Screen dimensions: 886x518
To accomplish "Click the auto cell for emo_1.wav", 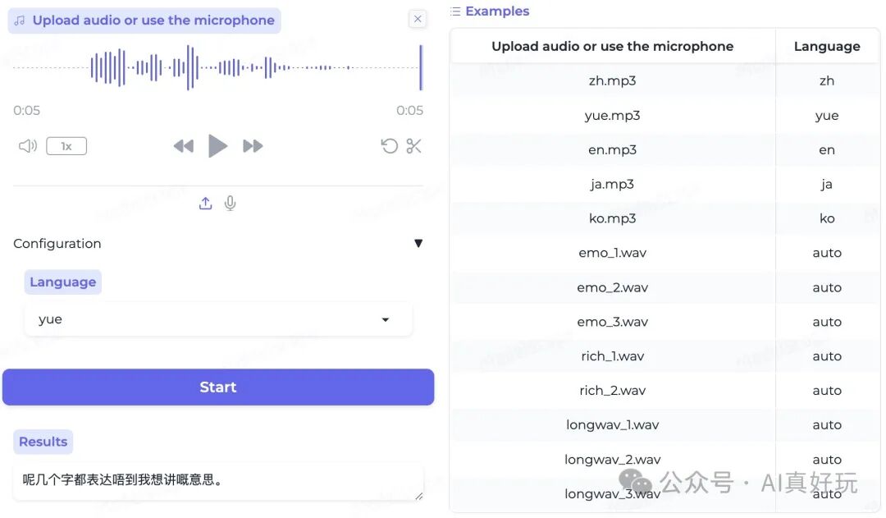I will coord(827,253).
